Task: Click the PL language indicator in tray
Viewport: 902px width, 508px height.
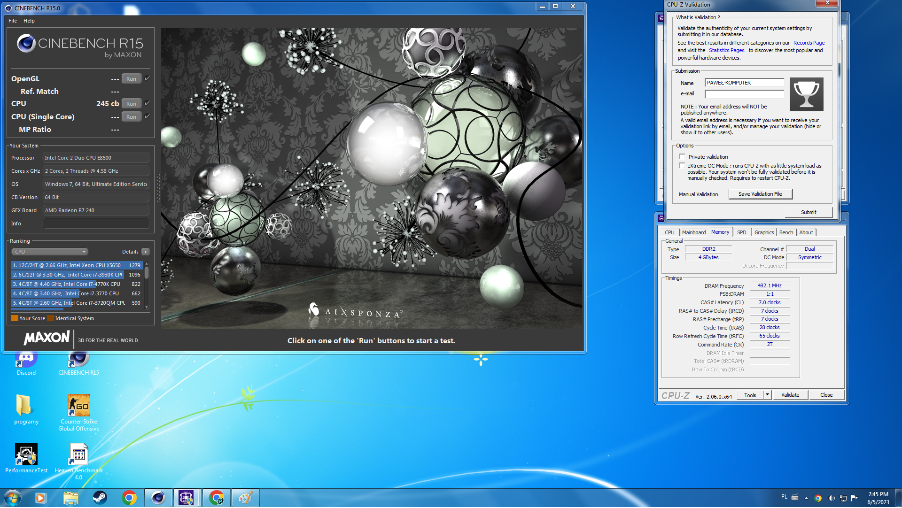Action: tap(784, 497)
